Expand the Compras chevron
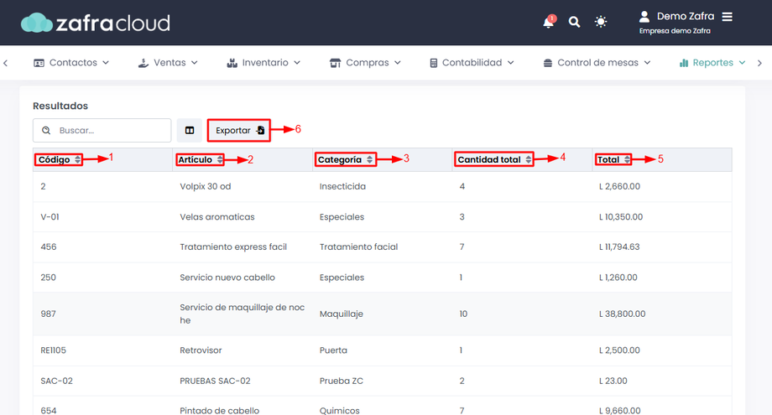This screenshot has width=772, height=415. click(398, 63)
